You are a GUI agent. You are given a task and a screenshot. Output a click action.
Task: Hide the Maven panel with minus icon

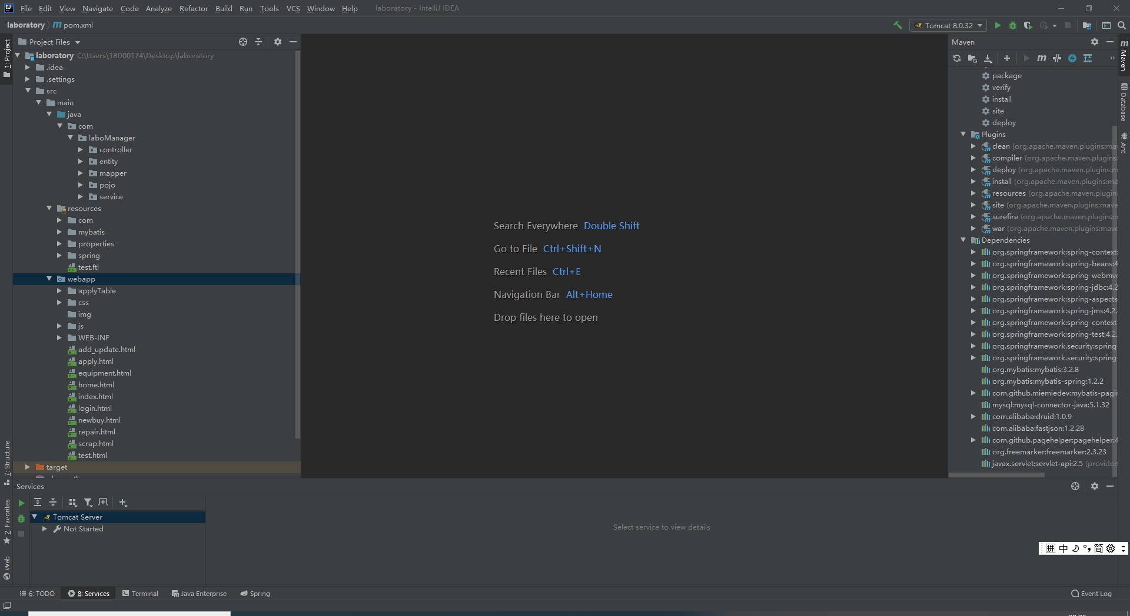click(x=1110, y=42)
